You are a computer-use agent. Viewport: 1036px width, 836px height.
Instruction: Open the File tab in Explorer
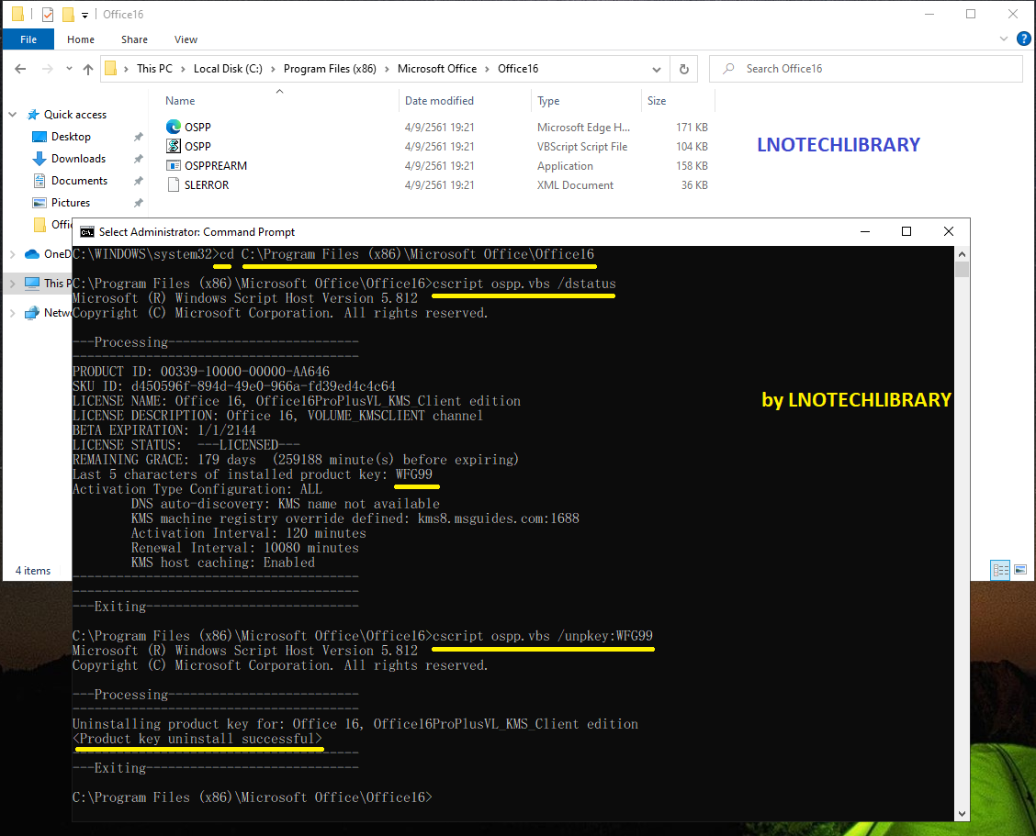point(28,39)
